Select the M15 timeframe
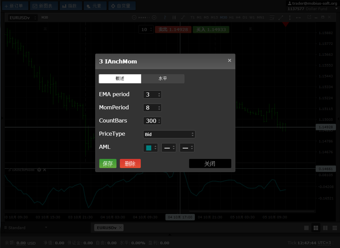Viewport: 340px width, 248px height. coord(214,17)
